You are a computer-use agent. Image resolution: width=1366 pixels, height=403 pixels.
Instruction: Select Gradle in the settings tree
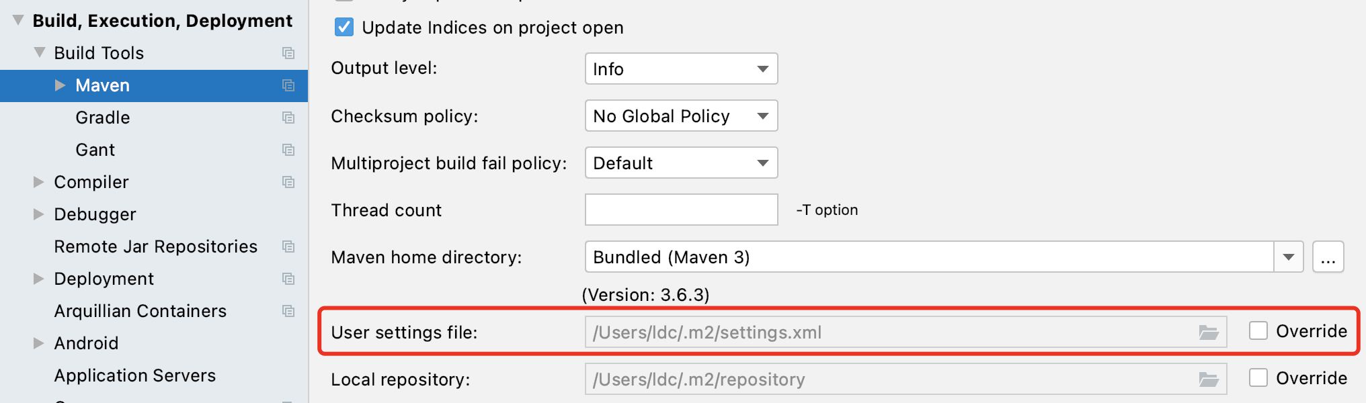[x=103, y=118]
